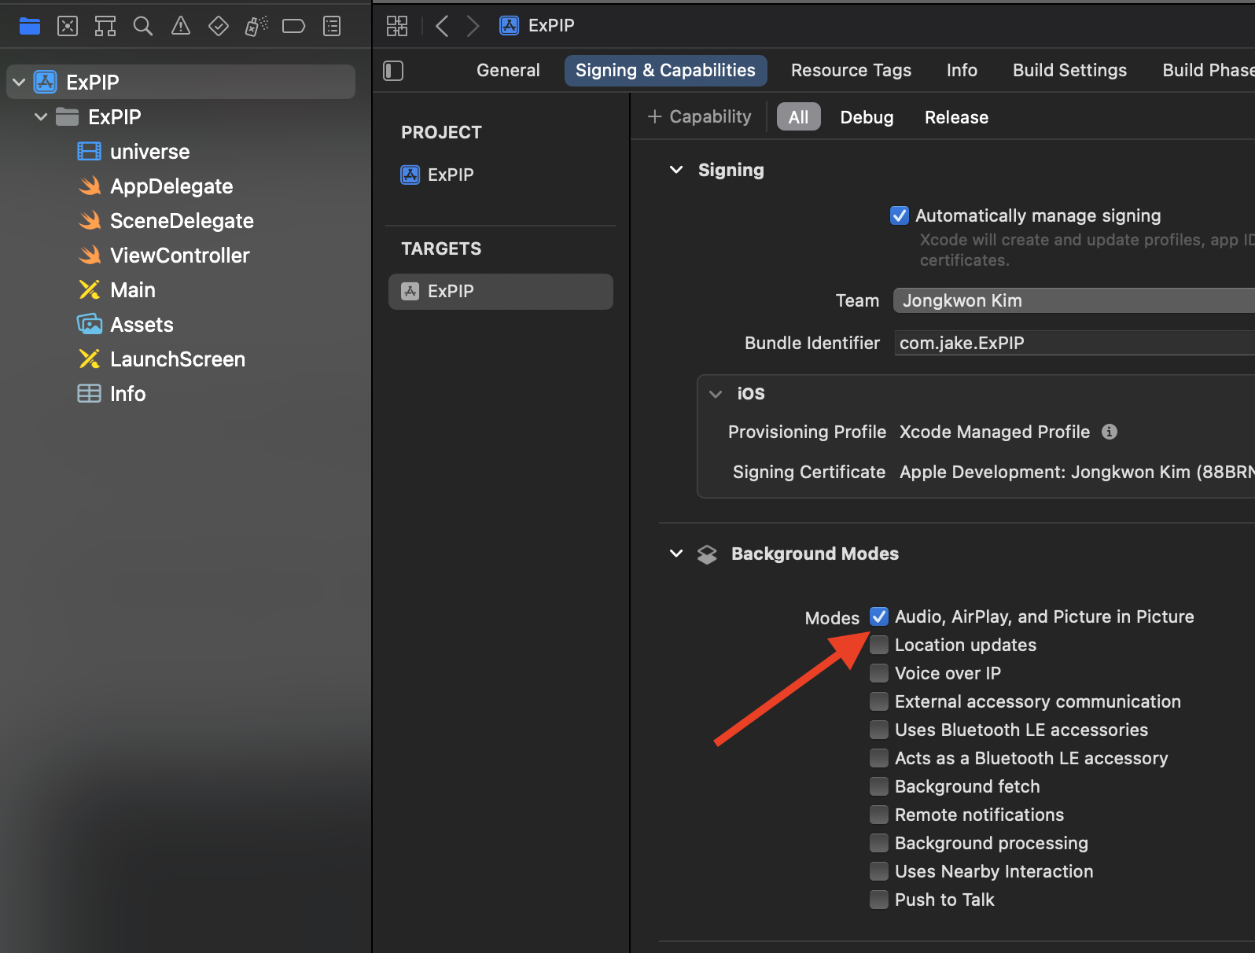1255x953 pixels.
Task: Open the Debug navigator spray icon
Action: pyautogui.click(x=256, y=26)
